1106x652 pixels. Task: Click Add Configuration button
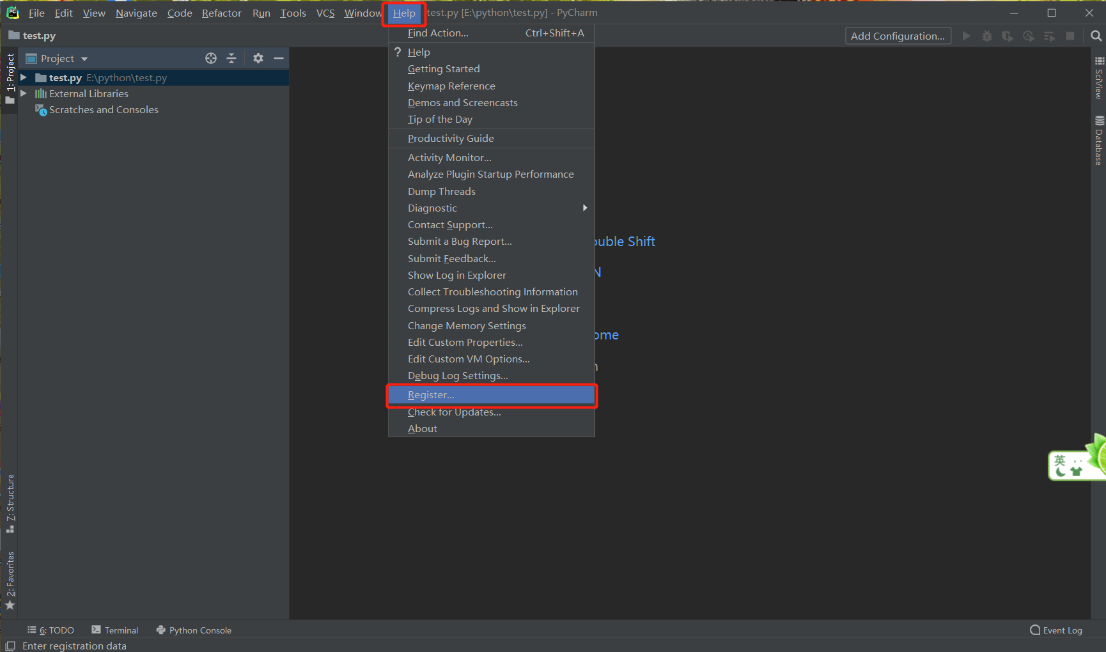898,36
